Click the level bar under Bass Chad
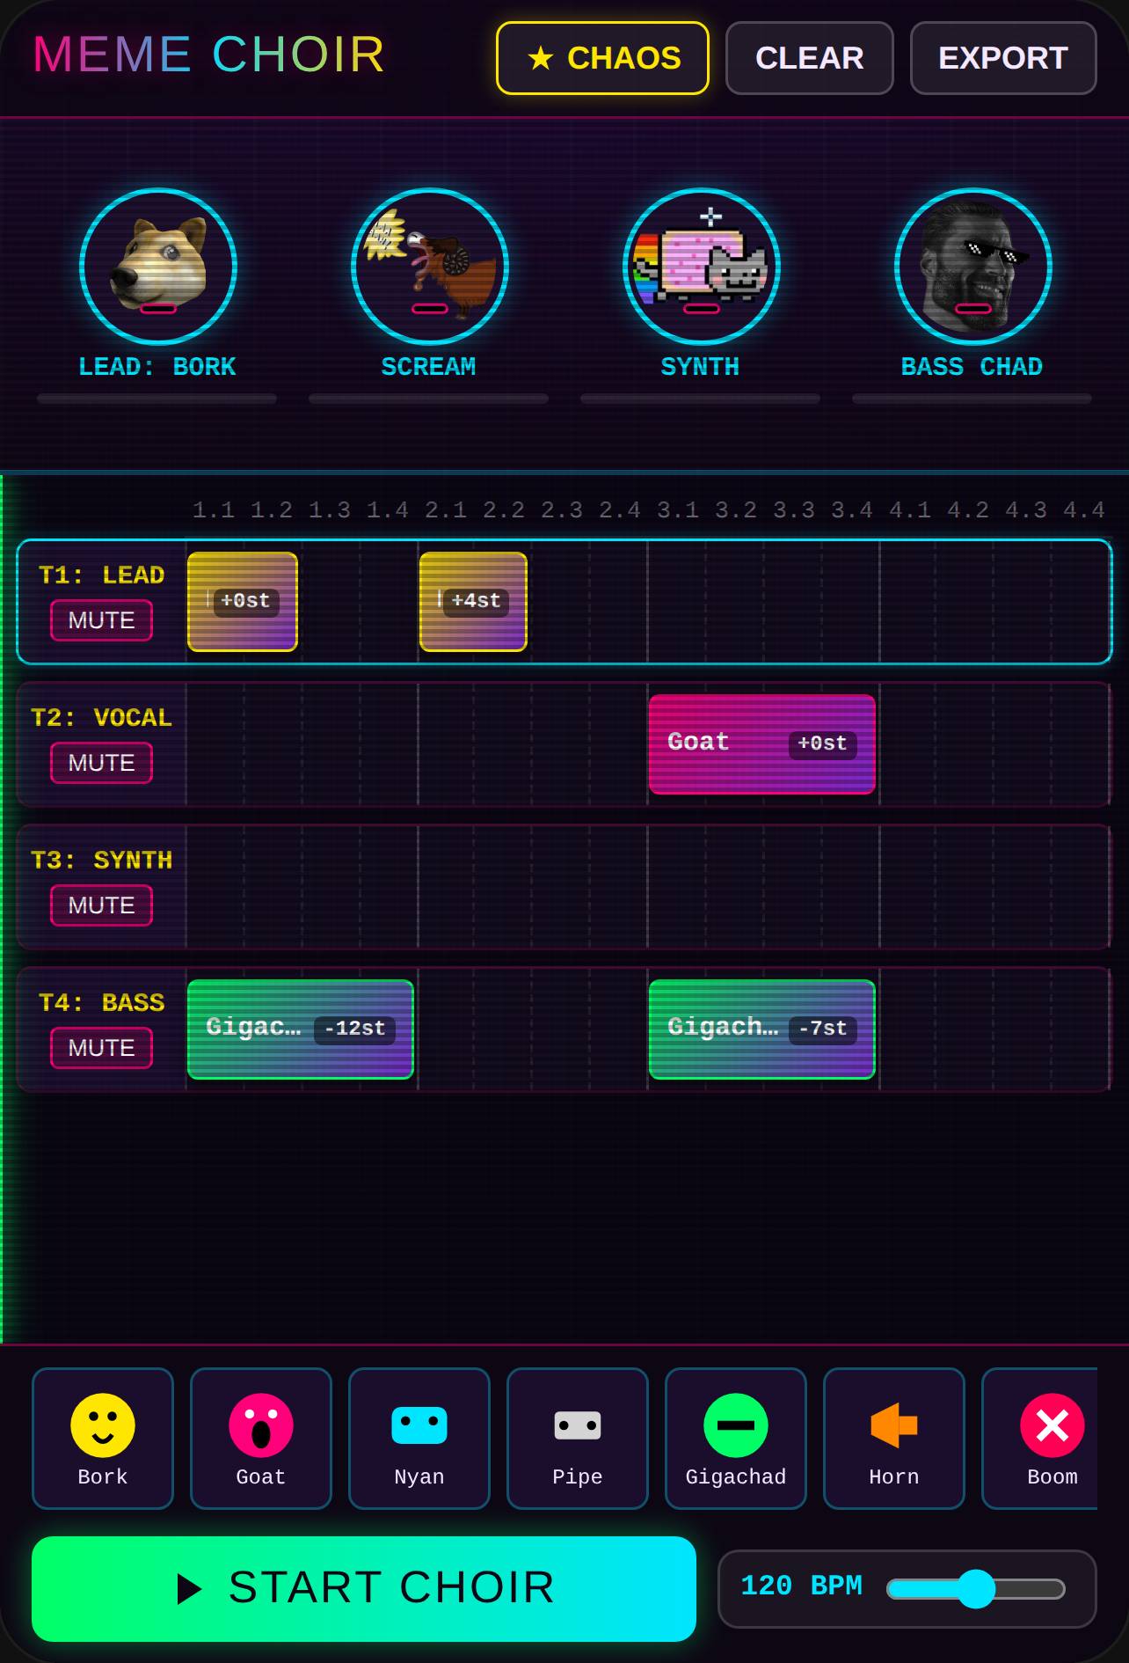1129x1663 pixels. [972, 399]
